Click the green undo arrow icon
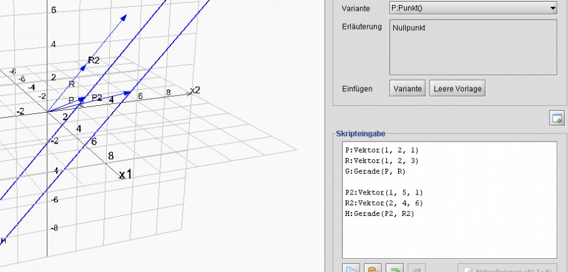The height and width of the screenshot is (272, 568). tap(395, 268)
